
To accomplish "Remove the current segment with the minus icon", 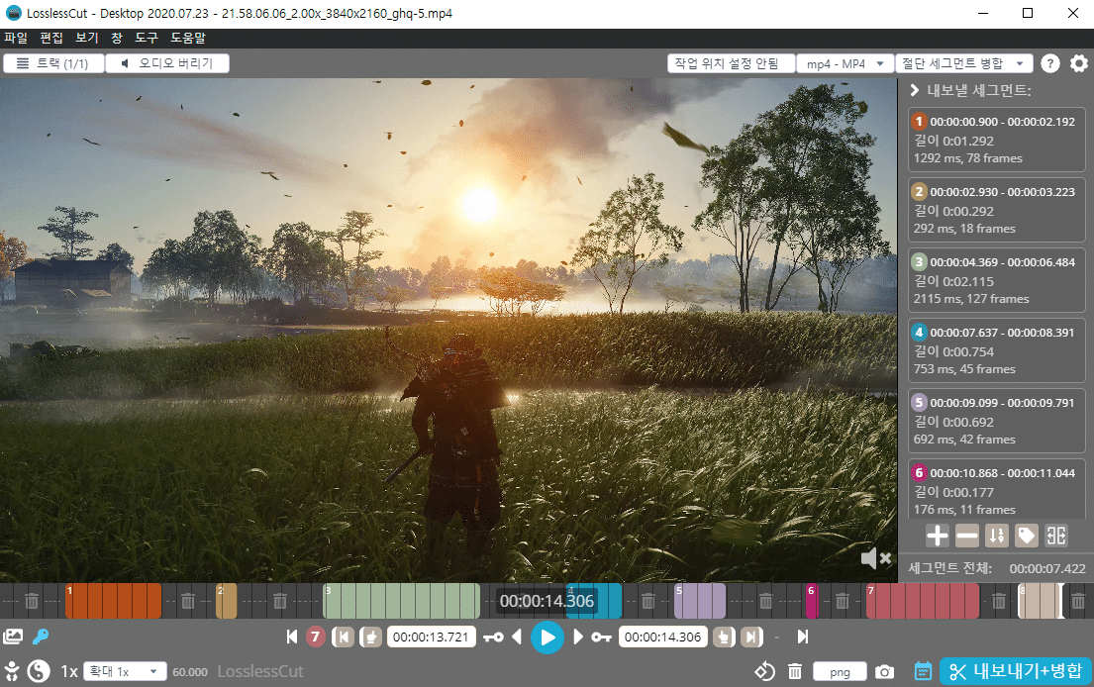I will coord(967,536).
